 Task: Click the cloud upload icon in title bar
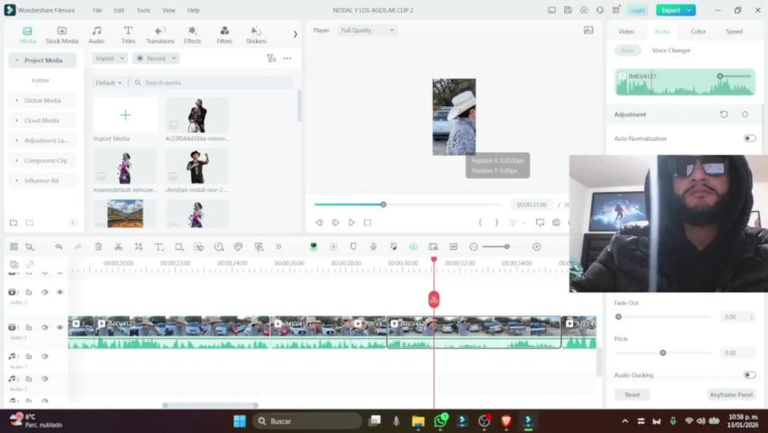tap(584, 10)
